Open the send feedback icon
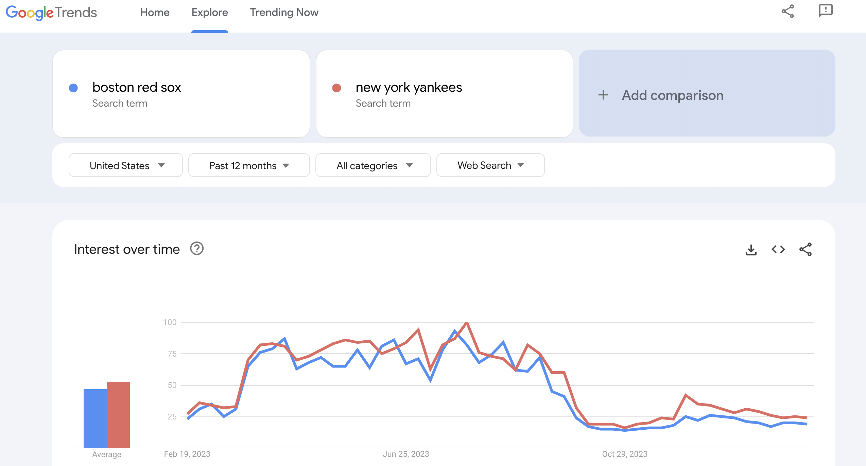Viewport: 866px width, 466px height. click(x=825, y=11)
